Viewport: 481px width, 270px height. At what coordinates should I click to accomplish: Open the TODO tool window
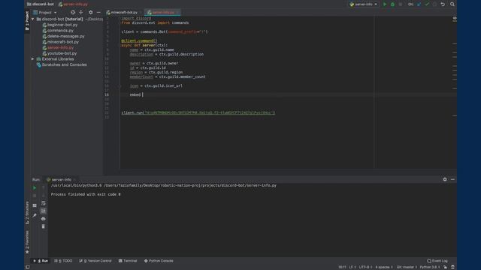click(x=63, y=261)
